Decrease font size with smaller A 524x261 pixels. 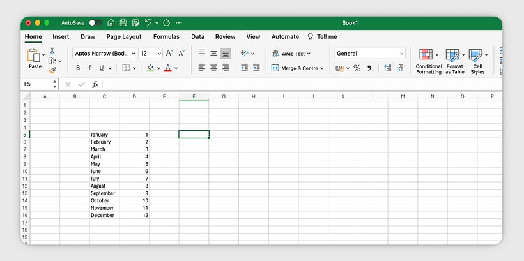pyautogui.click(x=181, y=54)
